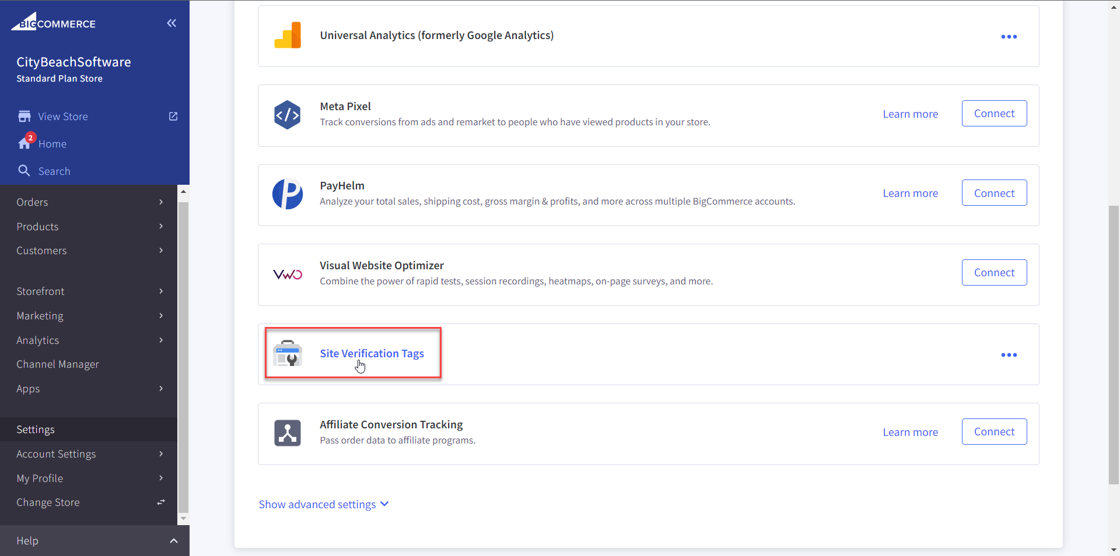This screenshot has height=556, width=1120.
Task: Click the View Store storefront icon
Action: 24,117
